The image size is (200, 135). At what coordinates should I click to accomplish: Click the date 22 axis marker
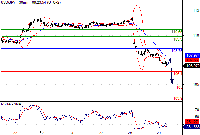15,133
